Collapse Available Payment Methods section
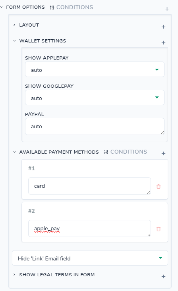The image size is (178, 291). [14, 152]
